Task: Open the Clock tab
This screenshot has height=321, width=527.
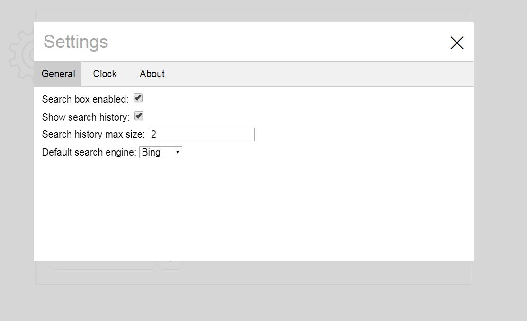Action: tap(105, 74)
